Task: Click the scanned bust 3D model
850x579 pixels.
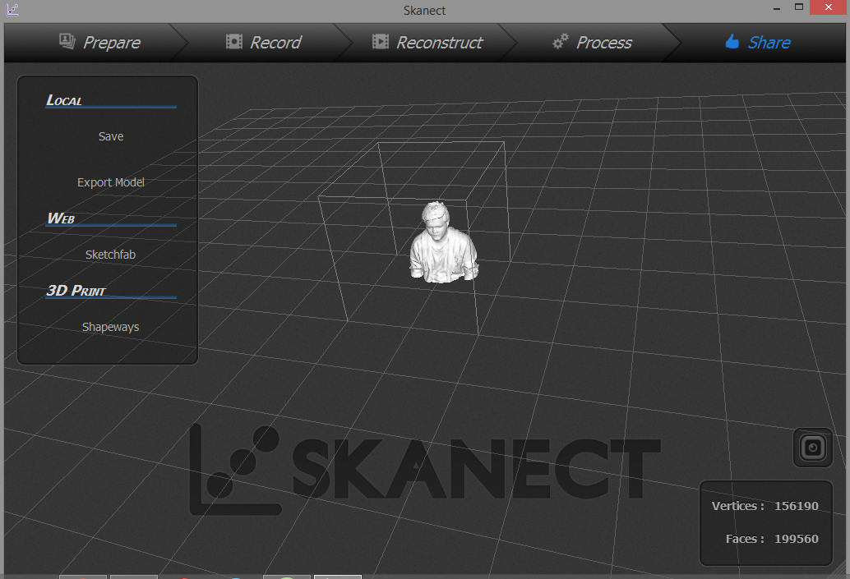Action: (443, 242)
